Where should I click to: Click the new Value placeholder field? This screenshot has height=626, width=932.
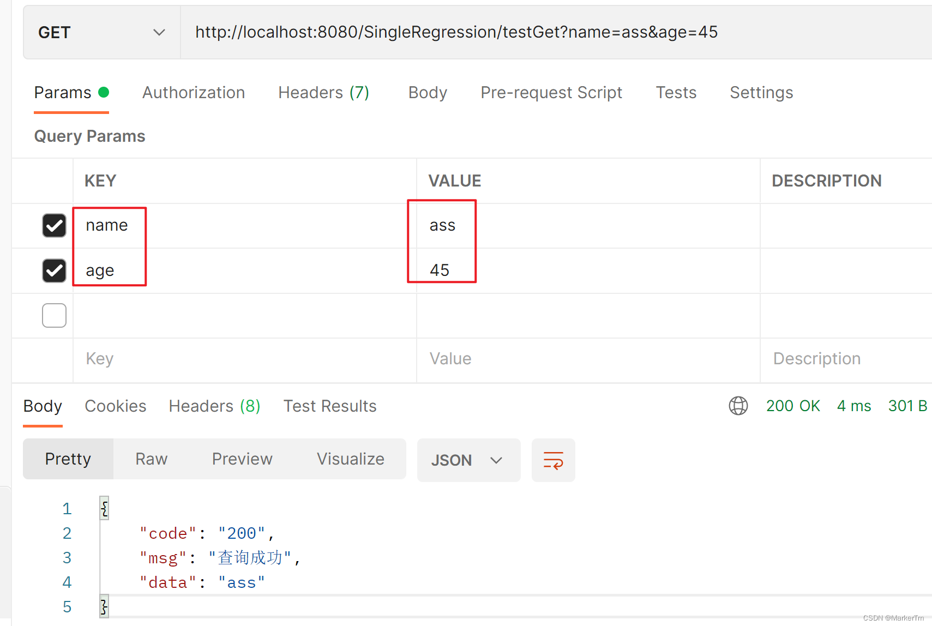pyautogui.click(x=588, y=359)
